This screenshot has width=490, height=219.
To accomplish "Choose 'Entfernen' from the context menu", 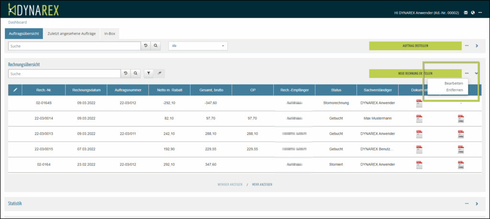I will coord(454,90).
